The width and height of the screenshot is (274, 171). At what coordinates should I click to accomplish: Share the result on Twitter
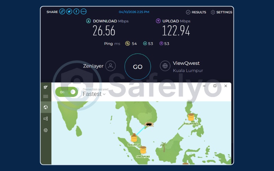69,12
